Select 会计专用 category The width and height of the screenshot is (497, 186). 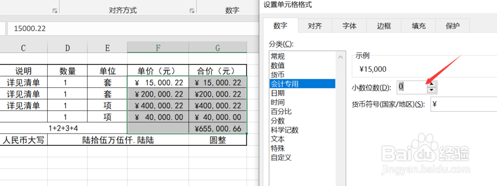pos(302,84)
